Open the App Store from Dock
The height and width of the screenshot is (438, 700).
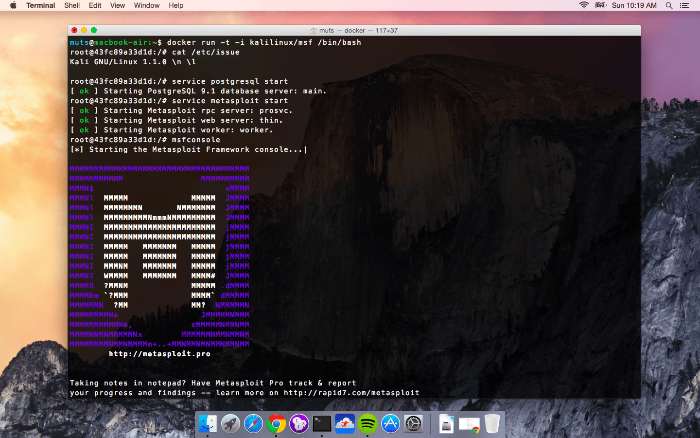tap(390, 424)
